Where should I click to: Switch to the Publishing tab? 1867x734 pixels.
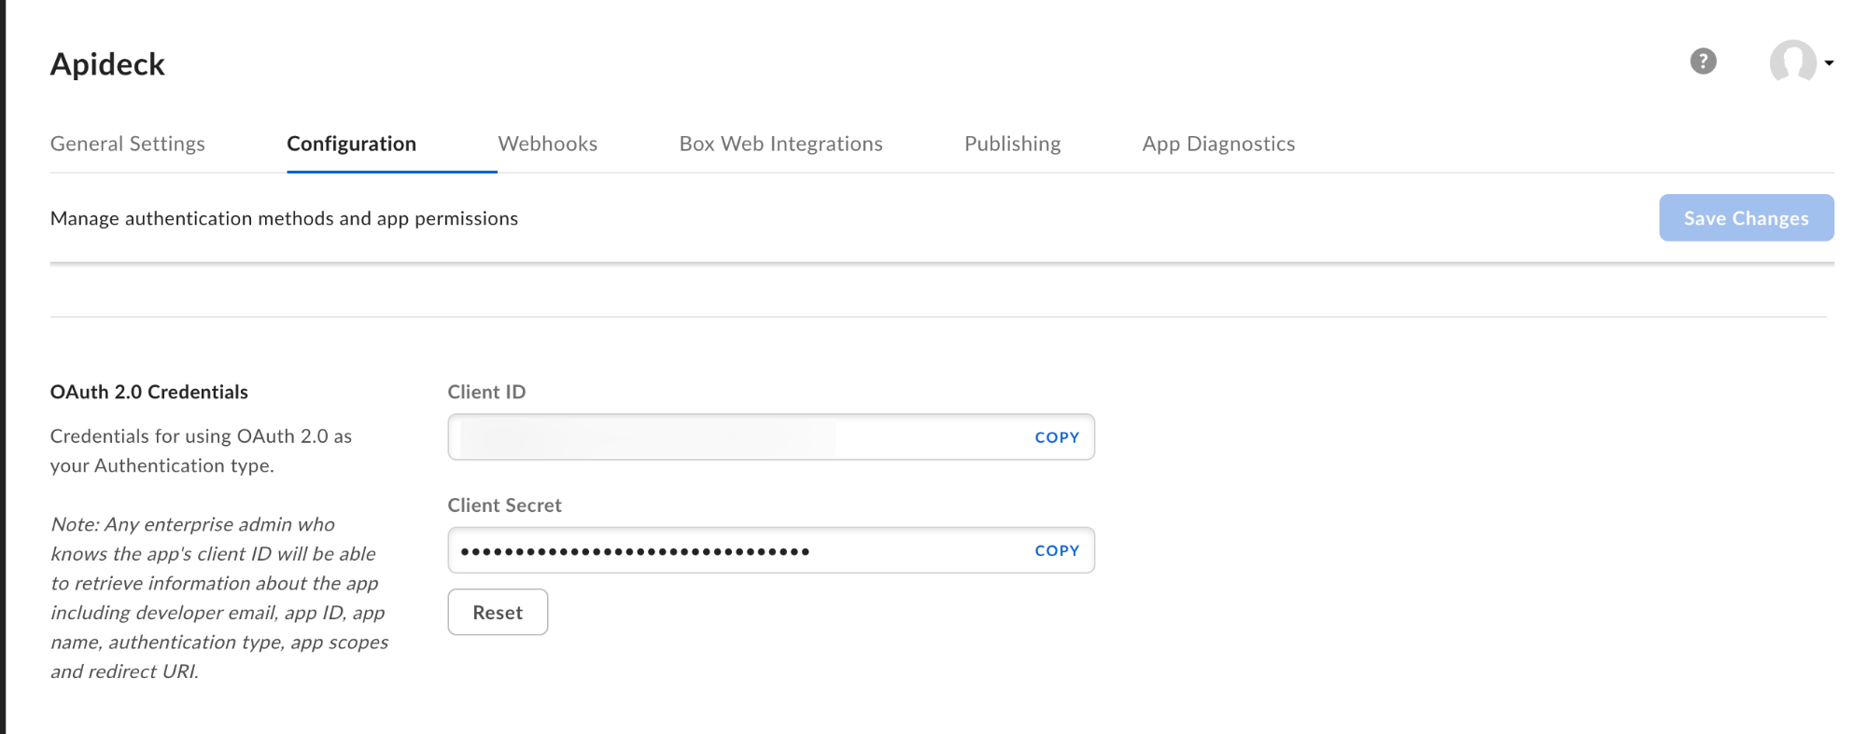point(1012,144)
